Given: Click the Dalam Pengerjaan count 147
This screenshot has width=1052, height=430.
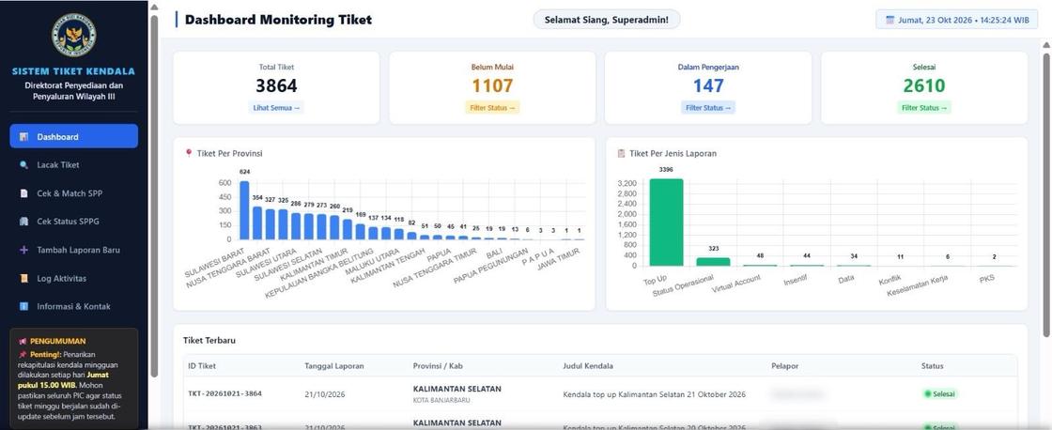Looking at the screenshot, I should click(x=708, y=85).
